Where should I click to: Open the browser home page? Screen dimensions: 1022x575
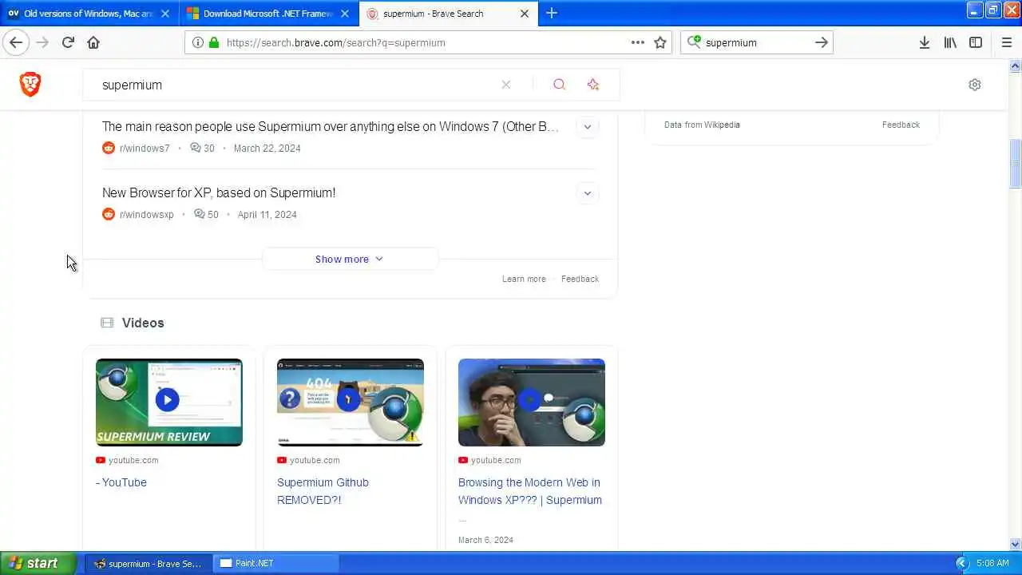93,42
